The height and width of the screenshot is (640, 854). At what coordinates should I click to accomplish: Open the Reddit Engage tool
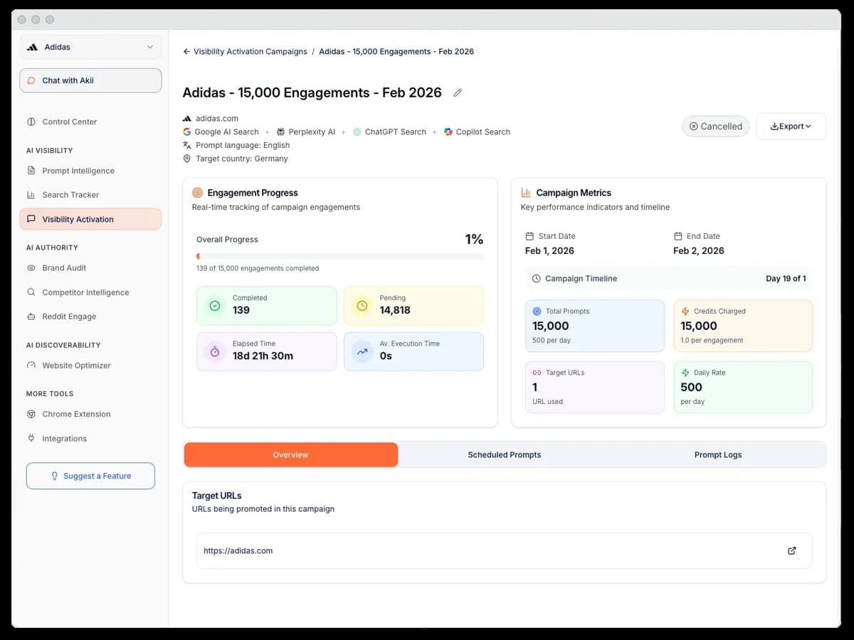pyautogui.click(x=67, y=316)
